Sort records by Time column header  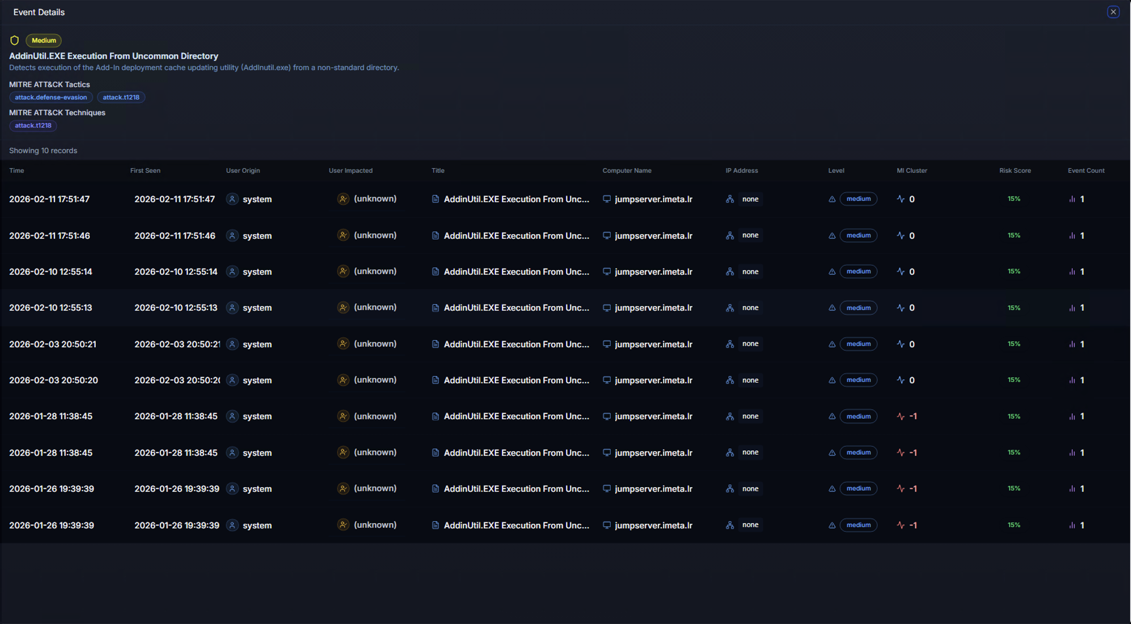[x=17, y=171]
